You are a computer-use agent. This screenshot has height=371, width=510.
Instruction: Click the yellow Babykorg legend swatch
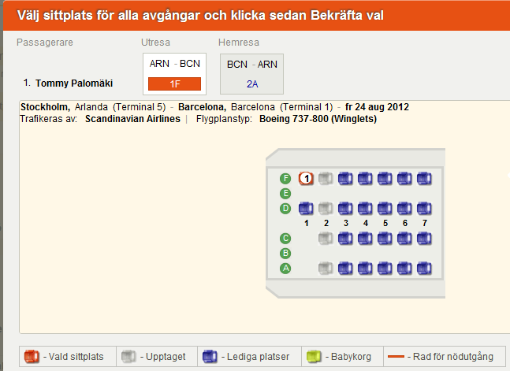tap(315, 358)
